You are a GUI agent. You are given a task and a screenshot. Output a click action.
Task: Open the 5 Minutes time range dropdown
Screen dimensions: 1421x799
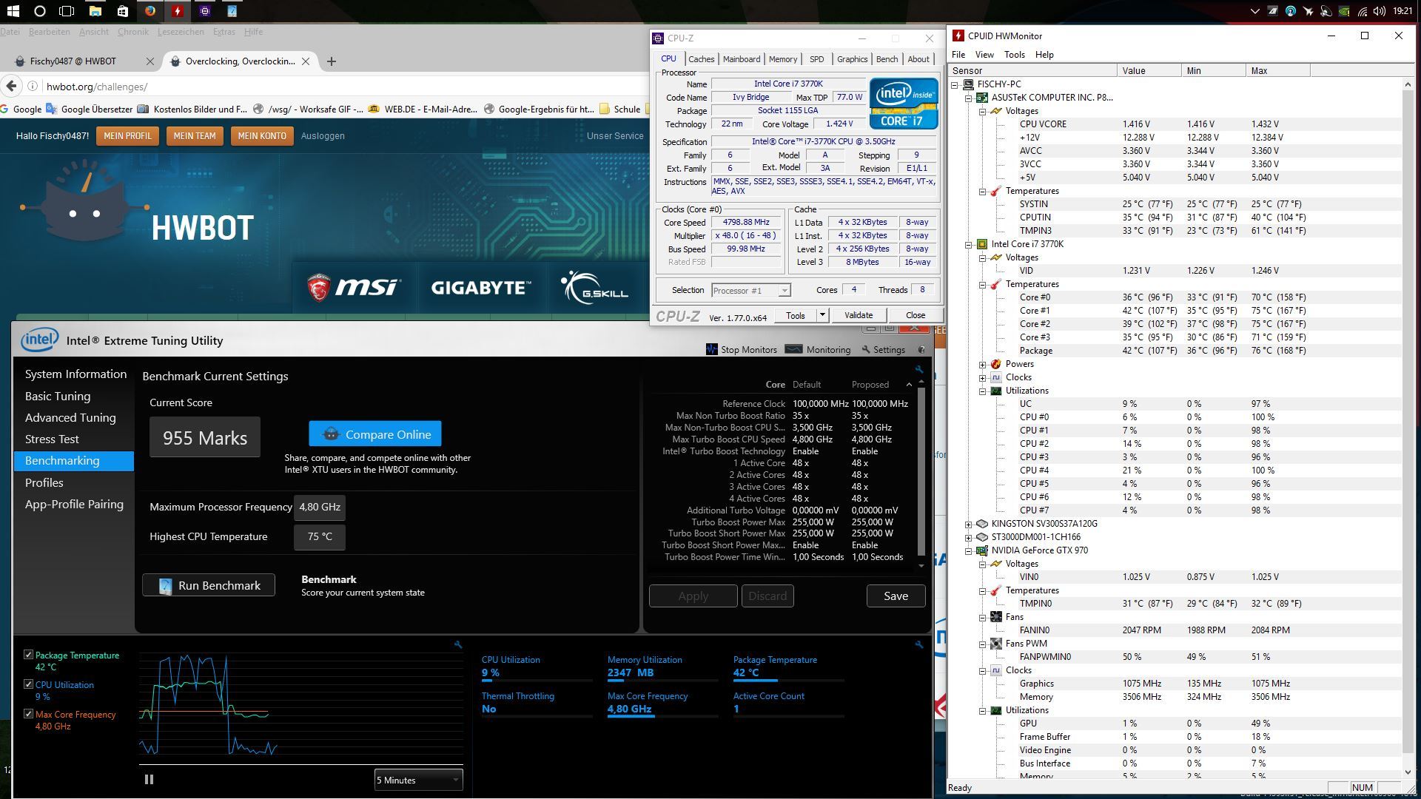click(x=418, y=780)
